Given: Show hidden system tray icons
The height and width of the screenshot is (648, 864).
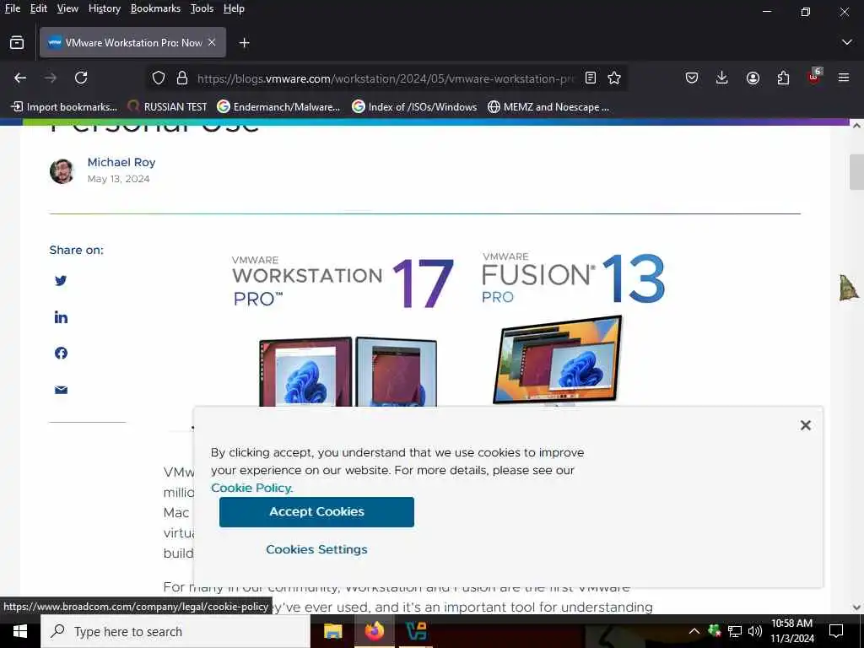Looking at the screenshot, I should 694,631.
